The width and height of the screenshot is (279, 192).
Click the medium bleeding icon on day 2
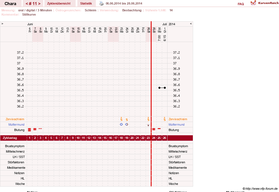35,129
